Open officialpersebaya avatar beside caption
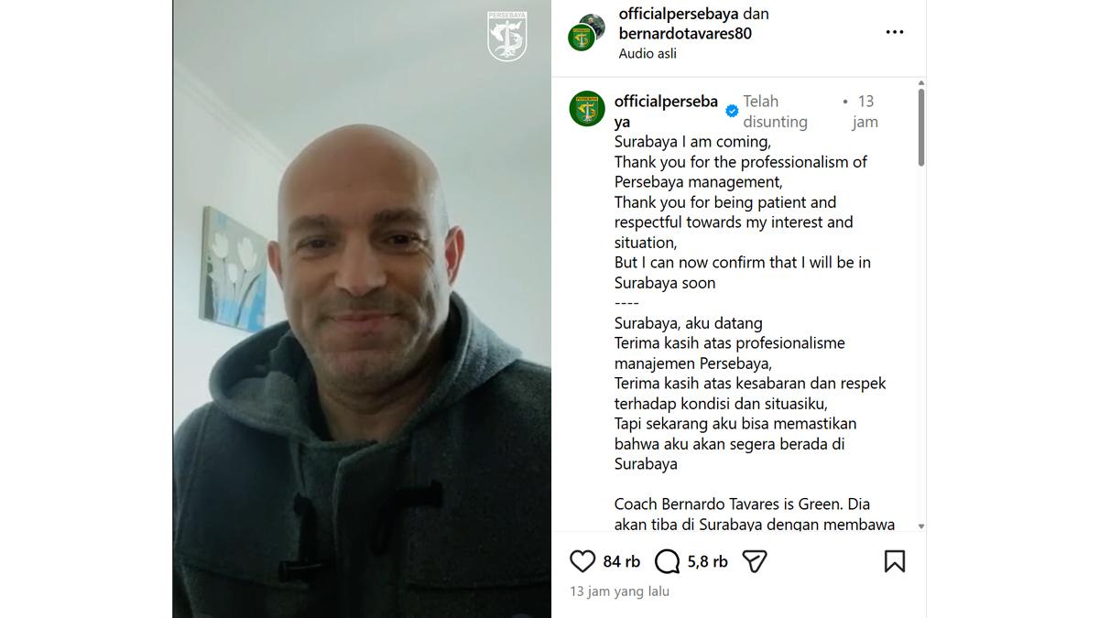The height and width of the screenshot is (618, 1099). 587,109
